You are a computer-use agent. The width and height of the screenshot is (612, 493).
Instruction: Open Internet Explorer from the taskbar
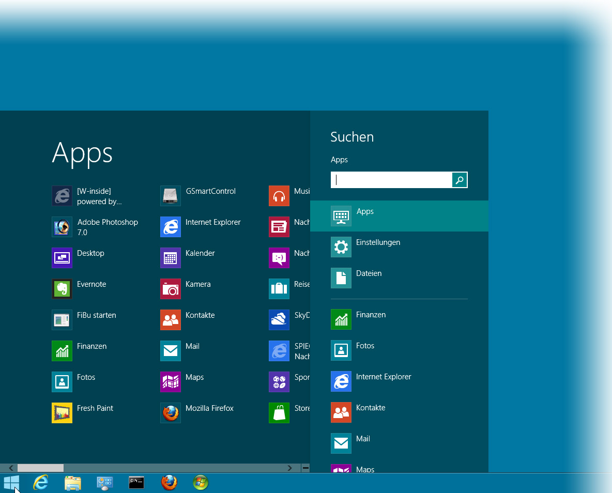[x=41, y=483]
